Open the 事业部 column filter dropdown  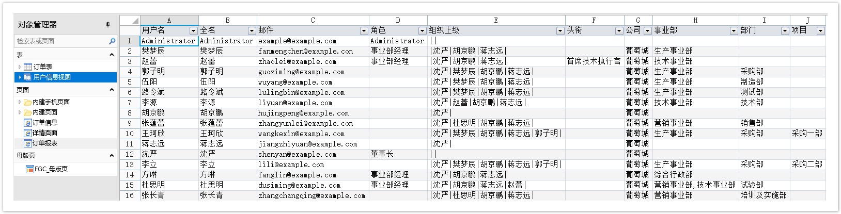click(x=733, y=31)
